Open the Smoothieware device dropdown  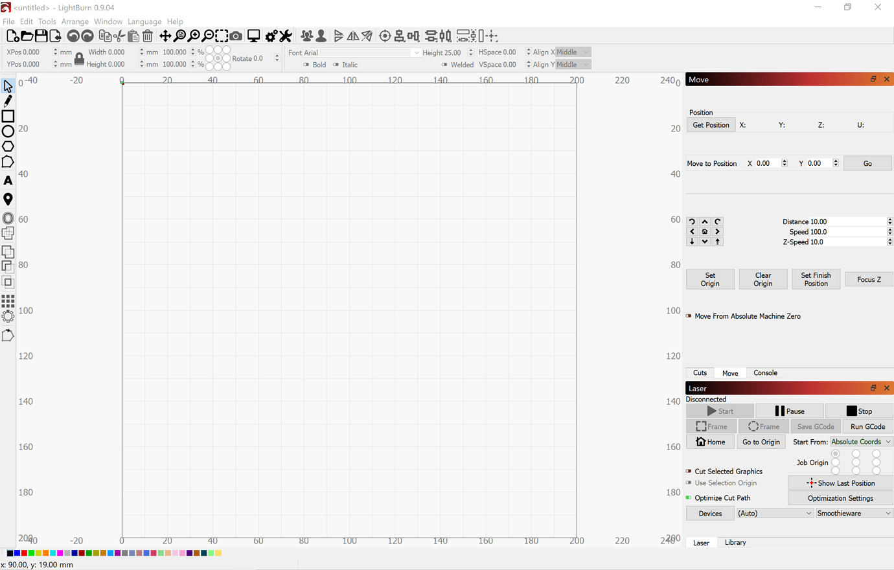tap(854, 513)
